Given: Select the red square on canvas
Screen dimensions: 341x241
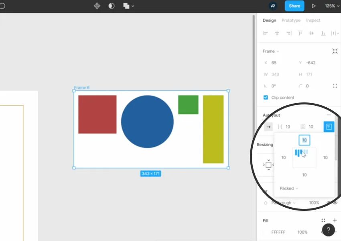Looking at the screenshot, I should [97, 114].
